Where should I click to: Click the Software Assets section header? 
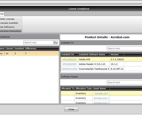[101, 77]
